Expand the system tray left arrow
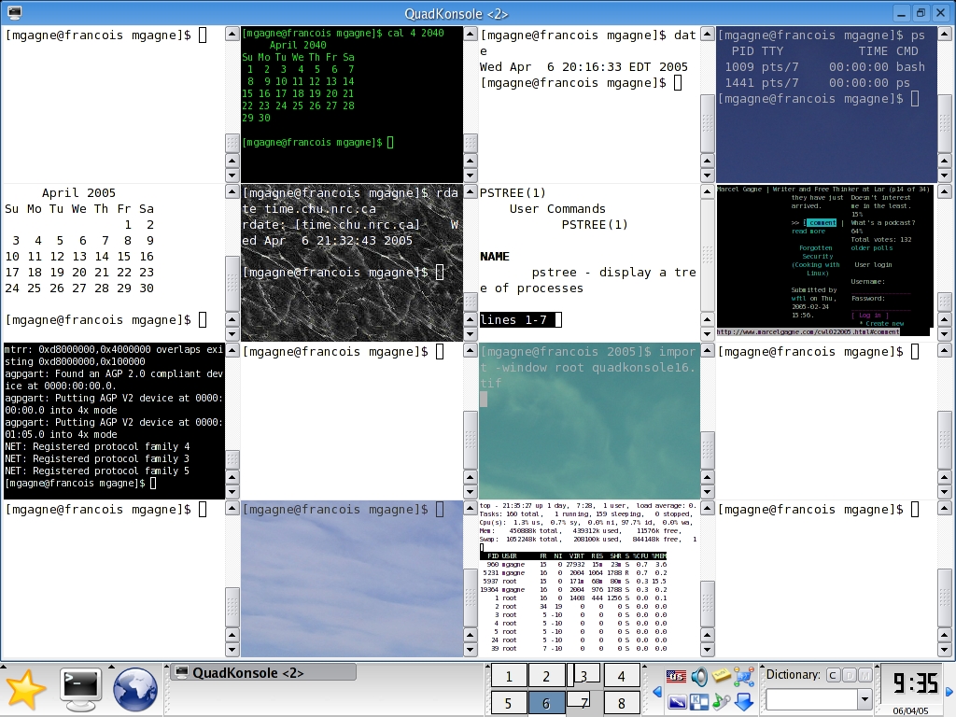The image size is (956, 717). pos(657,691)
